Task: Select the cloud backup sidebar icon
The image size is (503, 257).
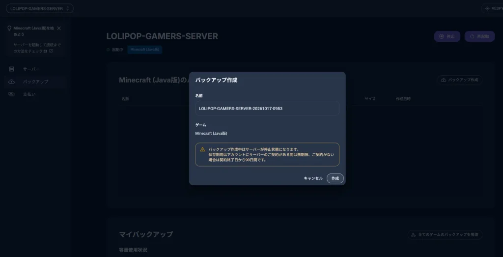Action: coord(12,82)
